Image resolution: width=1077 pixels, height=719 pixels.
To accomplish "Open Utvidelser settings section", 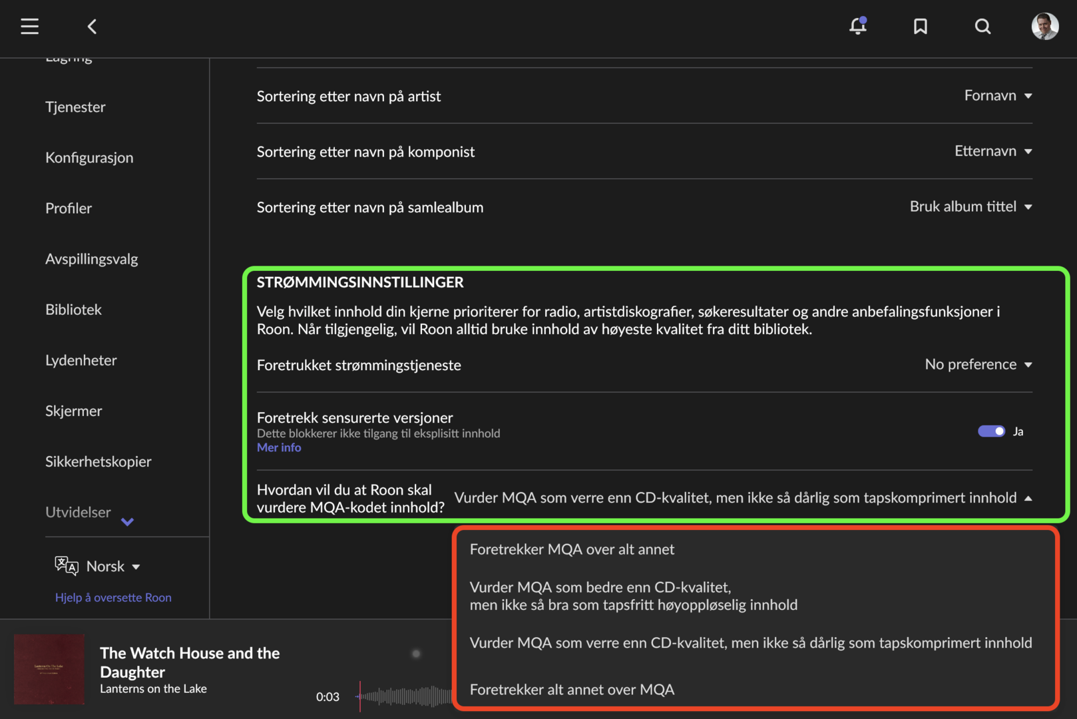I will tap(78, 511).
